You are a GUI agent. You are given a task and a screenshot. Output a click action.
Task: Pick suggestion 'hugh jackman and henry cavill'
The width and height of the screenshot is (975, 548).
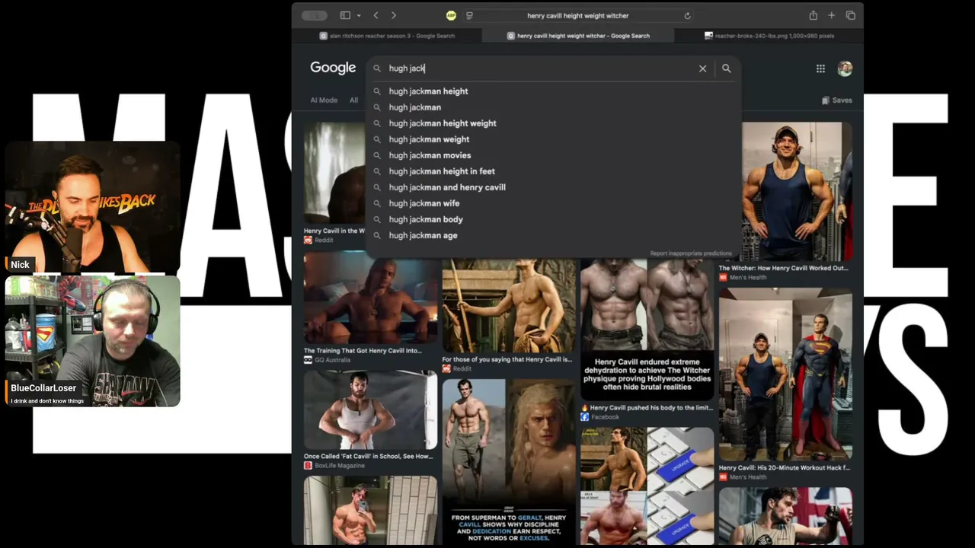[x=553, y=187]
